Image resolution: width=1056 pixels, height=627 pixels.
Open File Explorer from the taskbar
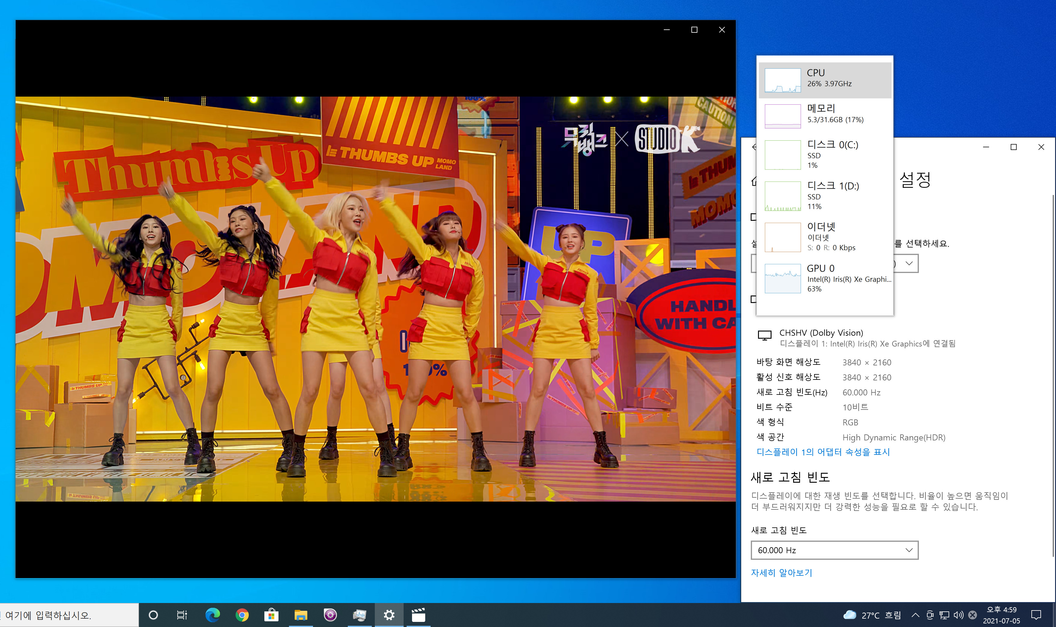coord(300,615)
